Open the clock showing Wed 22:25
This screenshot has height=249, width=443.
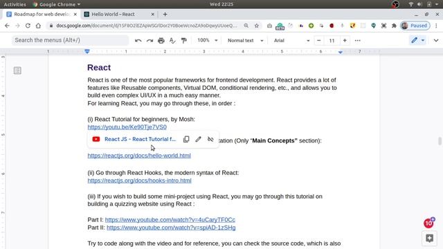click(x=221, y=4)
